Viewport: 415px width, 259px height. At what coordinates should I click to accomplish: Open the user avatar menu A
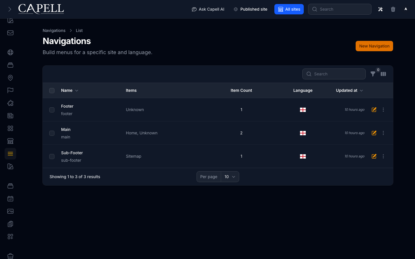click(406, 9)
